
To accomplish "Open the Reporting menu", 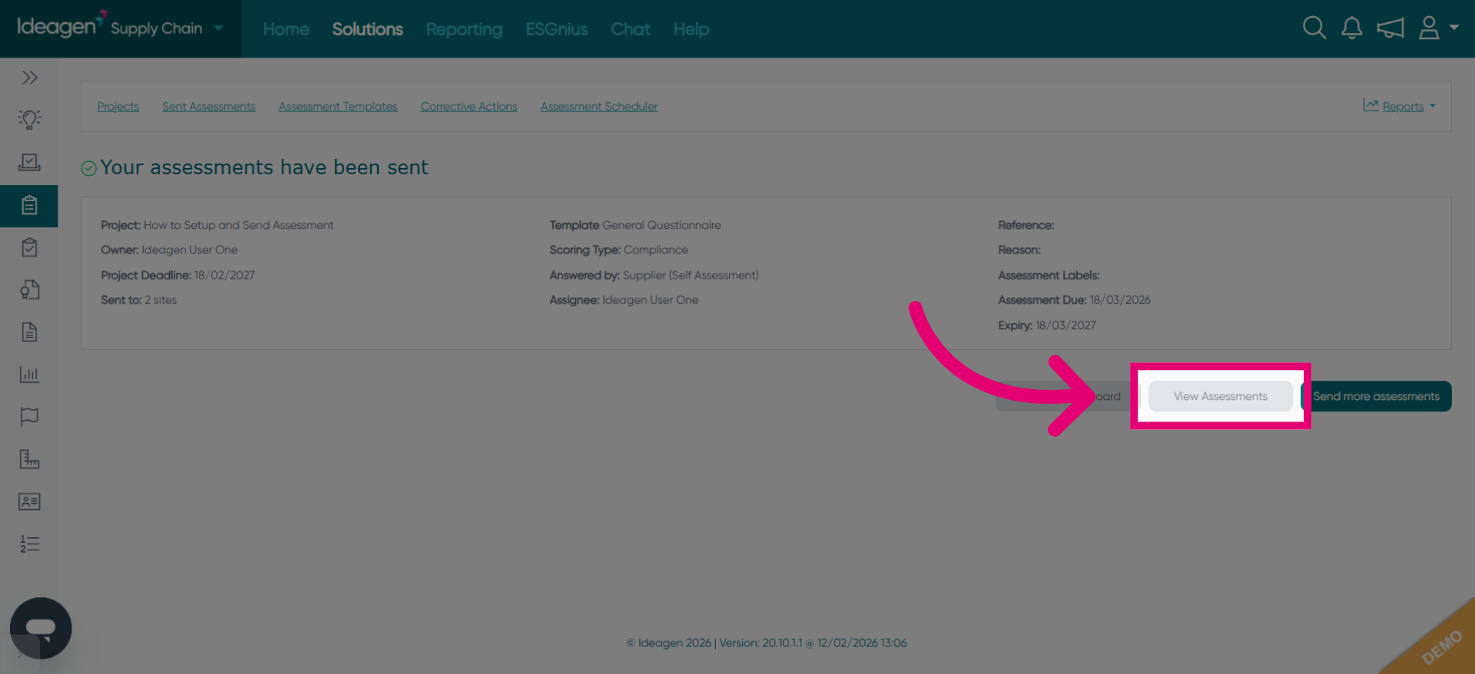I will [x=464, y=29].
